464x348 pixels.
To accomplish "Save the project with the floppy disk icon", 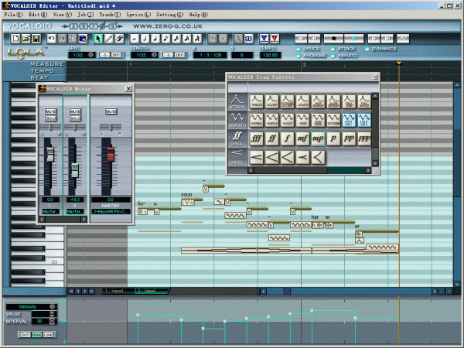I will 36,39.
